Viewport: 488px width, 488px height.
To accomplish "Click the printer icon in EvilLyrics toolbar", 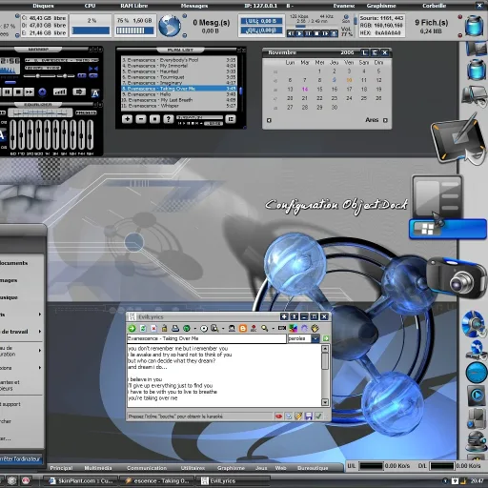I will 175,328.
